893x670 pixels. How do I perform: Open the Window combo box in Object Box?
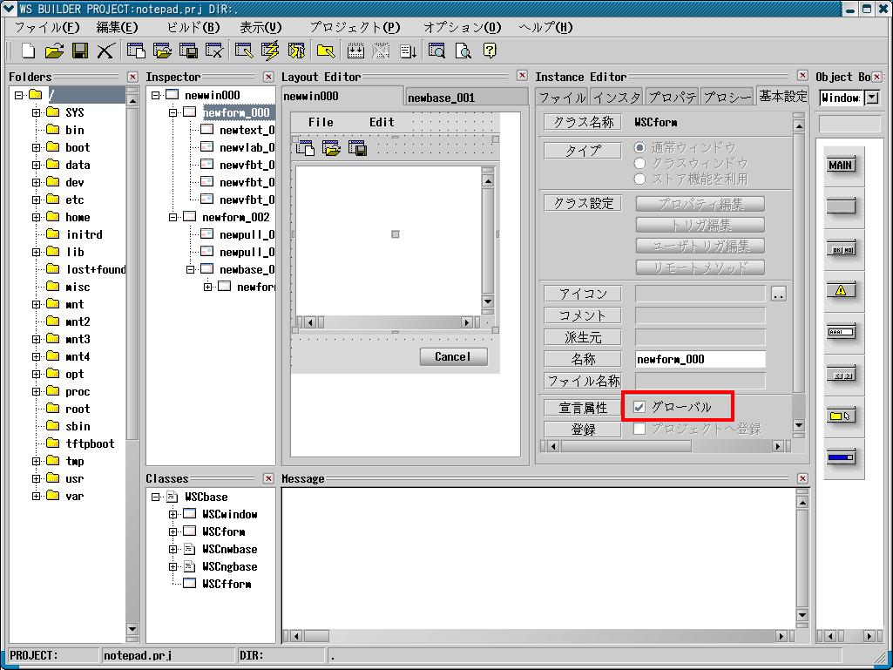(x=872, y=98)
